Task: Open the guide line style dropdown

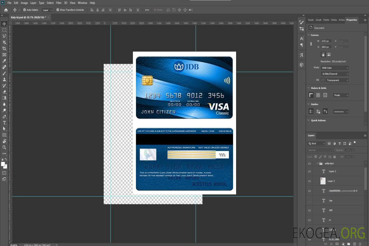Action: 341,112
